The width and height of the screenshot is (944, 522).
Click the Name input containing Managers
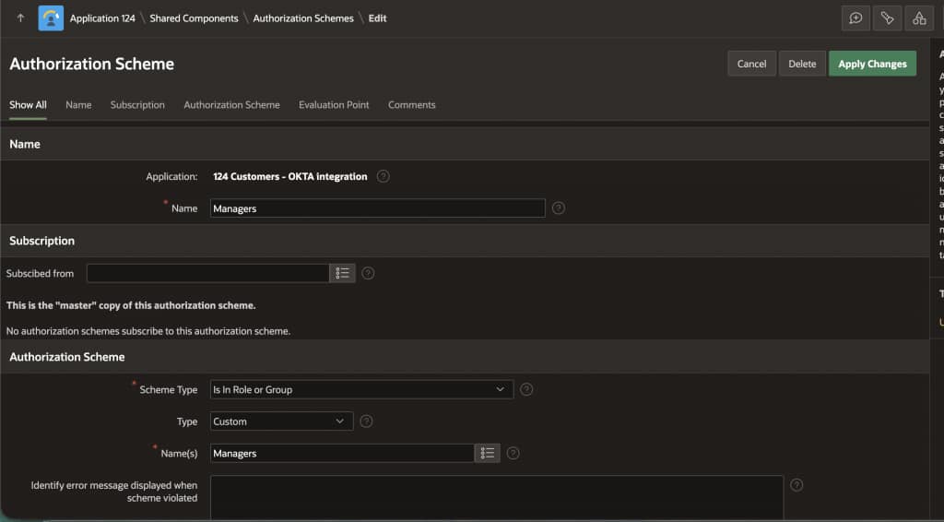[377, 208]
